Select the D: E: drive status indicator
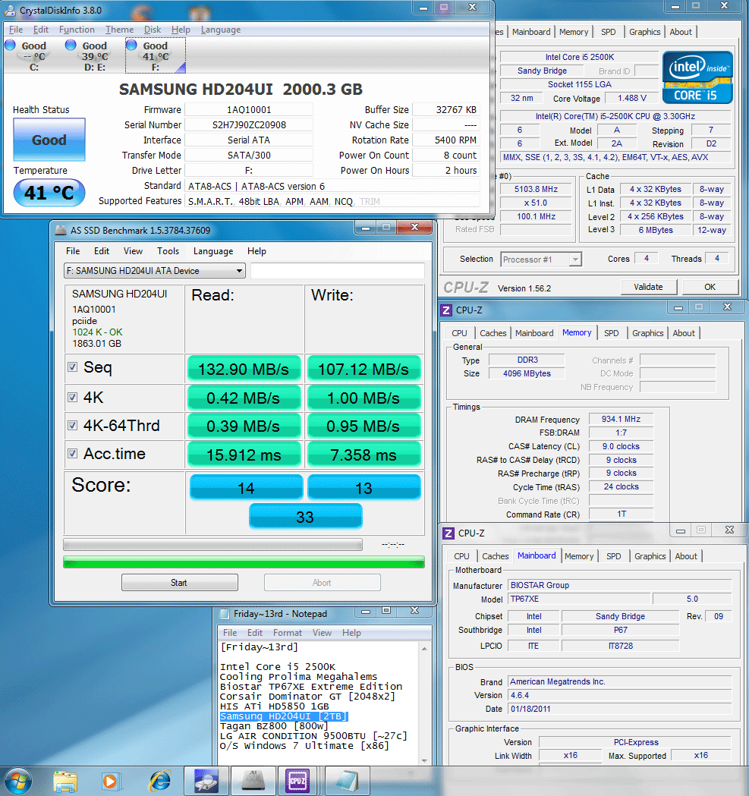The height and width of the screenshot is (796, 749). coord(93,56)
